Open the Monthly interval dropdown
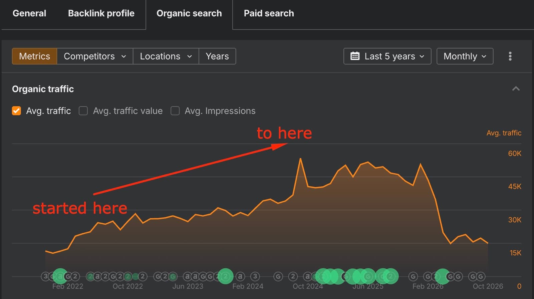Screen dimensions: 534x299 [465, 56]
